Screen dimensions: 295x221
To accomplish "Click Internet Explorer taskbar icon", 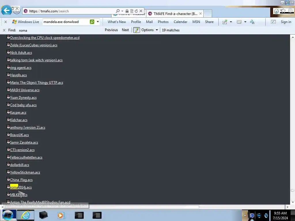I will [26, 215].
